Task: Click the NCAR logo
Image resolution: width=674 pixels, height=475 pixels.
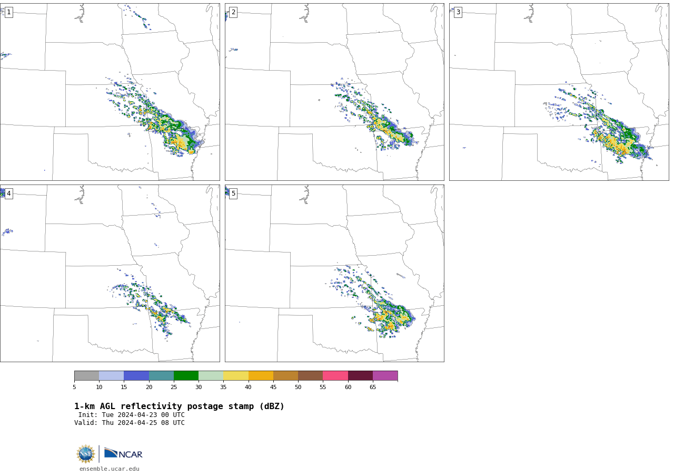Action: coord(123,453)
